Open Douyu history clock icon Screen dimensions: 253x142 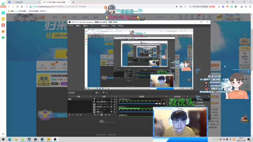180,17
